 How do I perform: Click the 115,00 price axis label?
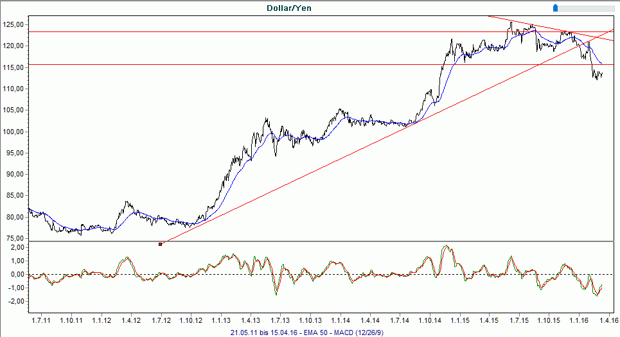pyautogui.click(x=13, y=67)
